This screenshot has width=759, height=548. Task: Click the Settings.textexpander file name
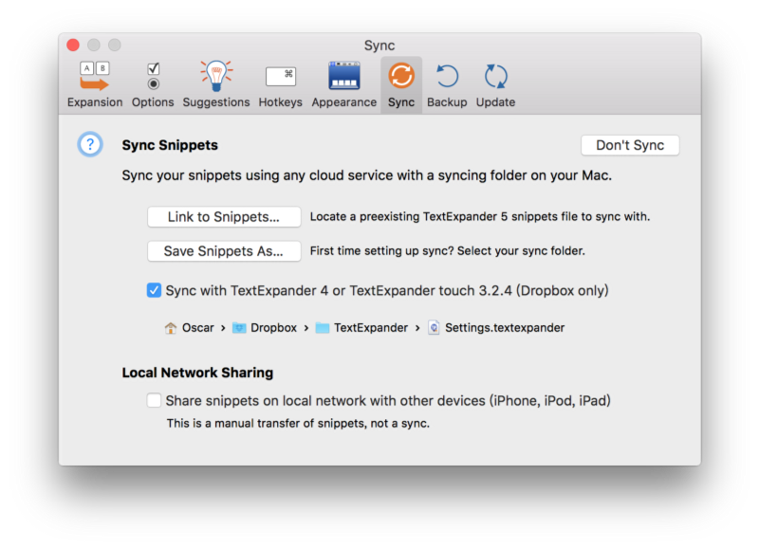[505, 328]
